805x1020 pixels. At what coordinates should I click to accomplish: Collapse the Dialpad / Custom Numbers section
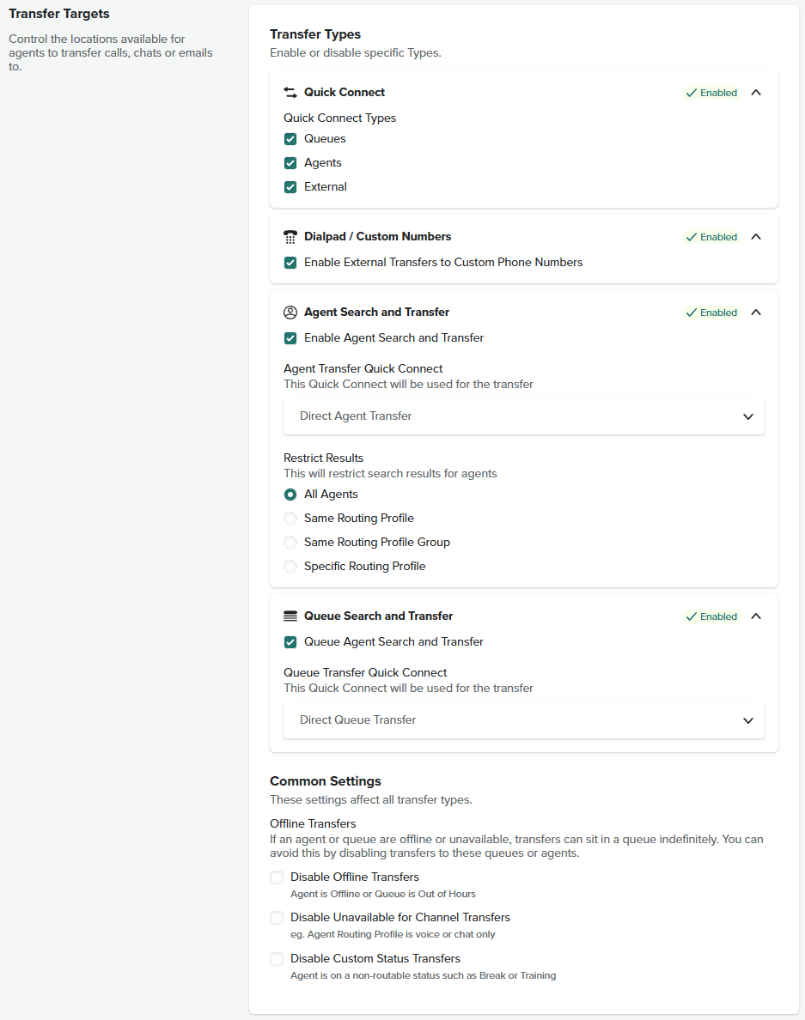coord(756,237)
